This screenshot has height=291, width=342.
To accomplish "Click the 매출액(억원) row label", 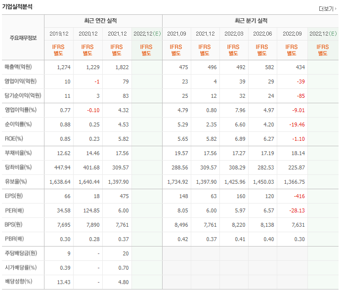I will point(18,67).
